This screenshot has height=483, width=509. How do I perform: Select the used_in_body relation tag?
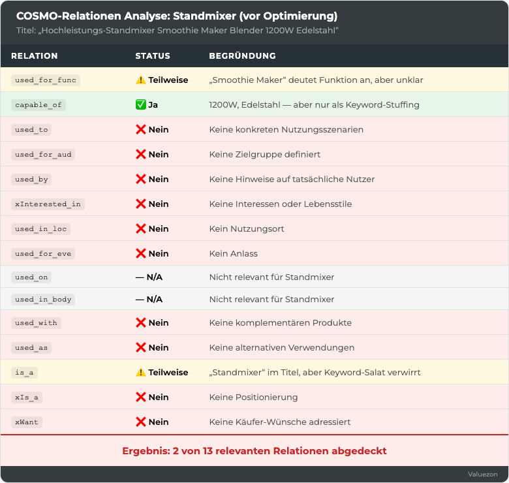(x=43, y=300)
